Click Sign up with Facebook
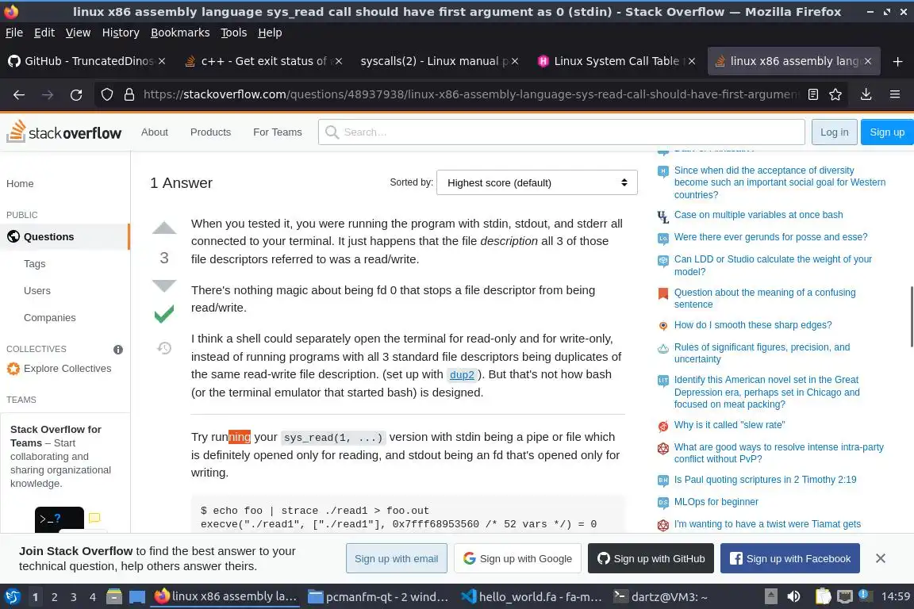Screen dimensions: 914x609 pos(790,558)
